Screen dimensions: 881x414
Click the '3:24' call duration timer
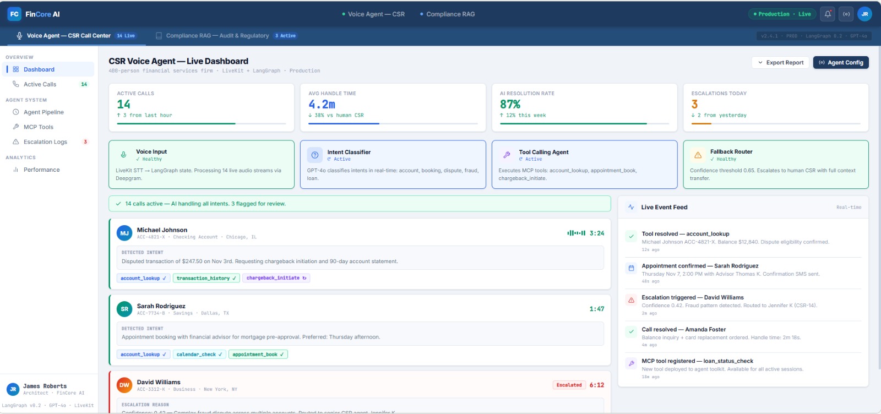[x=597, y=233]
